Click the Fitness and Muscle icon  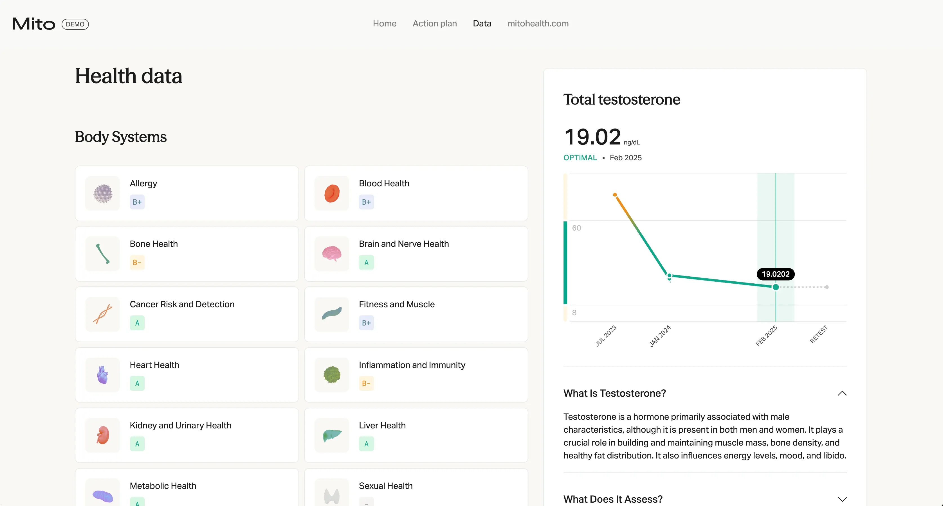332,314
